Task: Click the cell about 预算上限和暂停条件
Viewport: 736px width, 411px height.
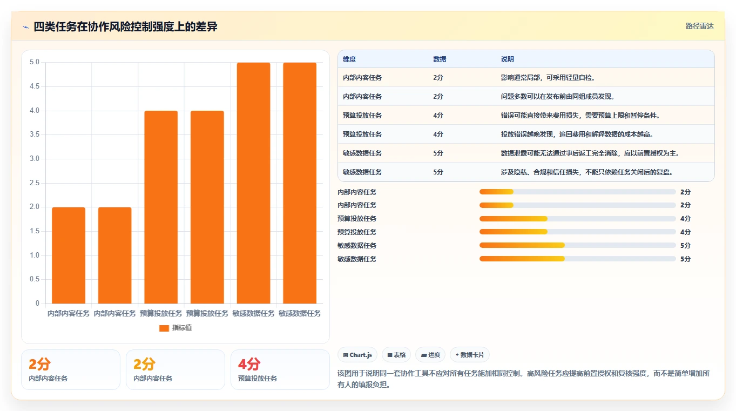Action: pyautogui.click(x=580, y=116)
